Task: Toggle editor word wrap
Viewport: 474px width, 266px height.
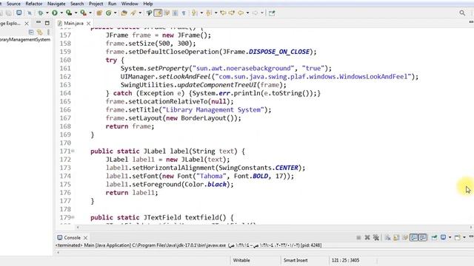Action: pyautogui.click(x=167, y=13)
